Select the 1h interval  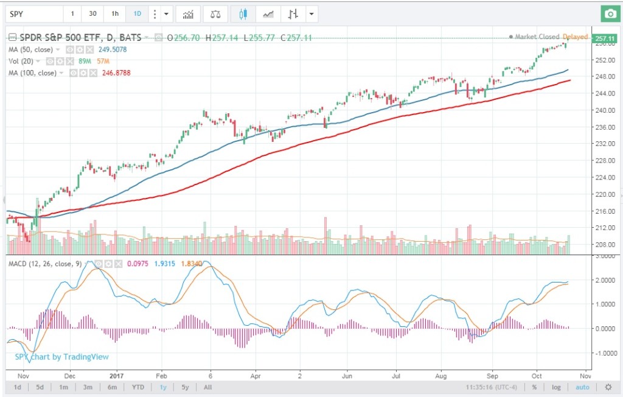tap(114, 13)
